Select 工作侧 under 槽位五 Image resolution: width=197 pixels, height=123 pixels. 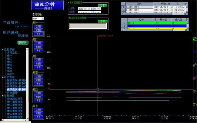click(38, 93)
